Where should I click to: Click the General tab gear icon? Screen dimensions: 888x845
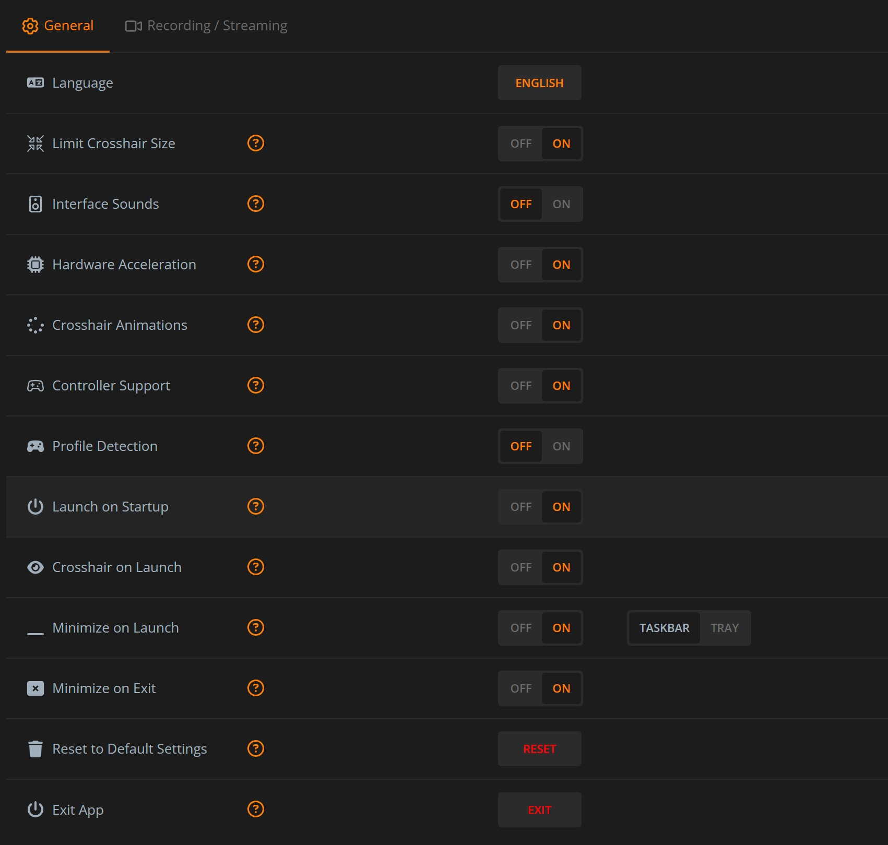coord(30,26)
